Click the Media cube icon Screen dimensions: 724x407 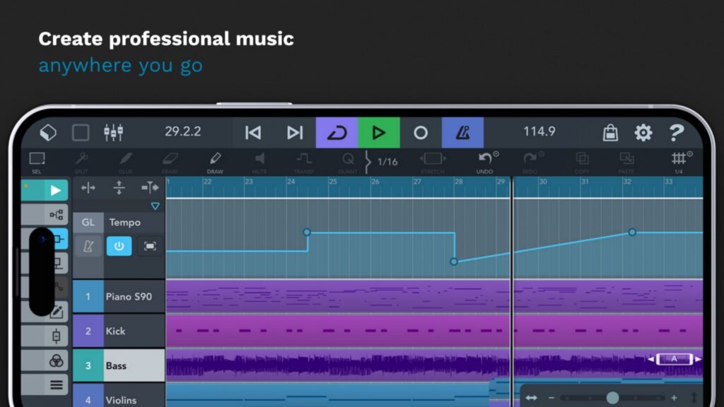47,132
